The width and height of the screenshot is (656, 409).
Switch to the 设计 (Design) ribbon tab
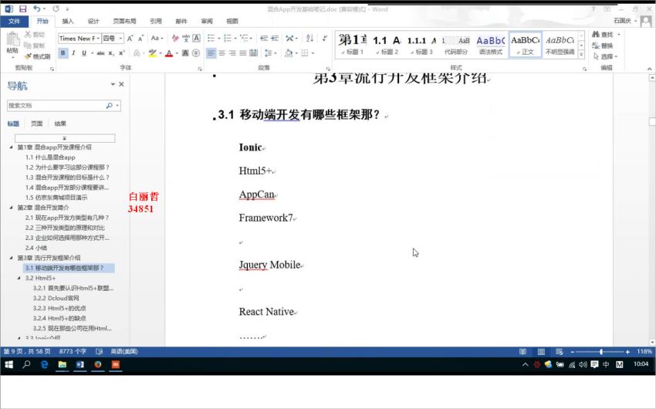pos(93,22)
